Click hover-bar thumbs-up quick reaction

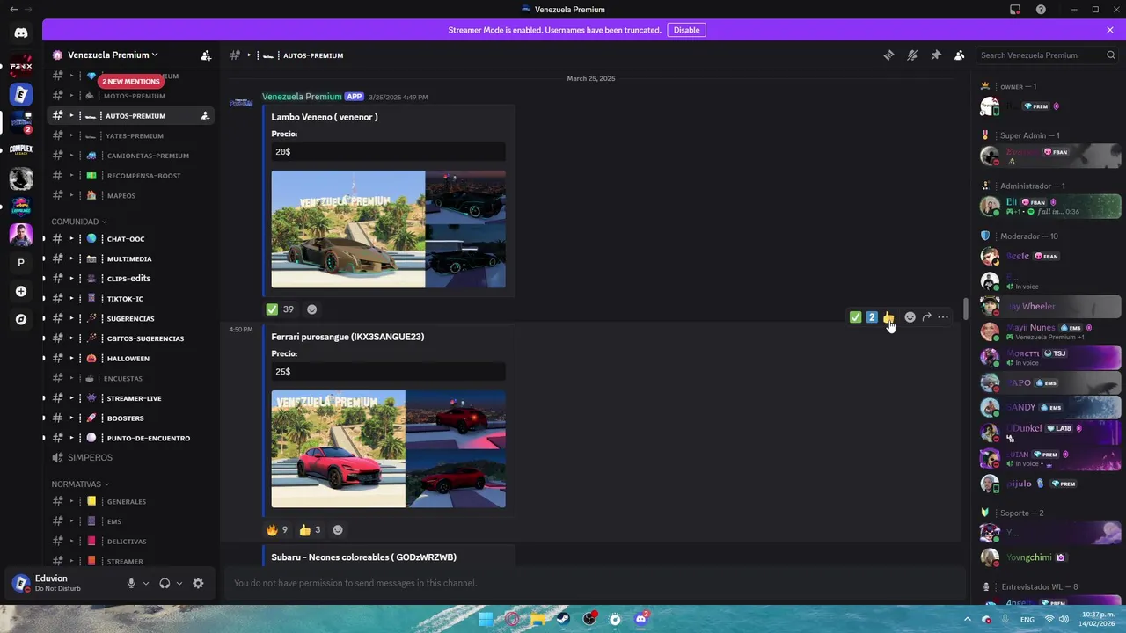pos(888,317)
